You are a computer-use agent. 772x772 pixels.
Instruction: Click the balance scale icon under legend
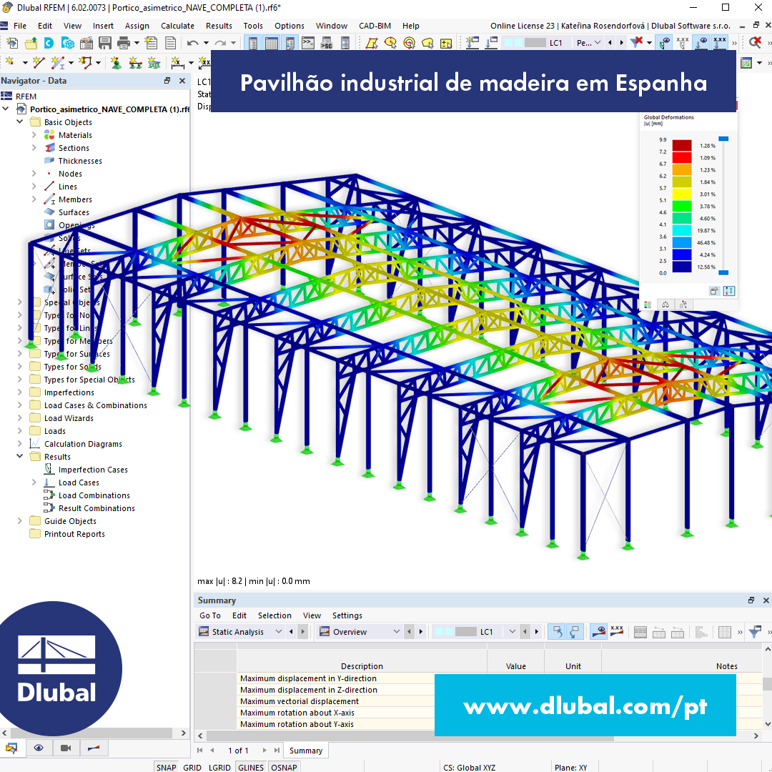tap(665, 305)
